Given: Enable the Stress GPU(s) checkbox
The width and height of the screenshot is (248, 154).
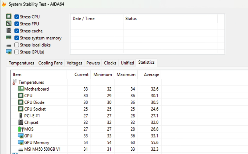Looking at the screenshot, I should pos(17,52).
